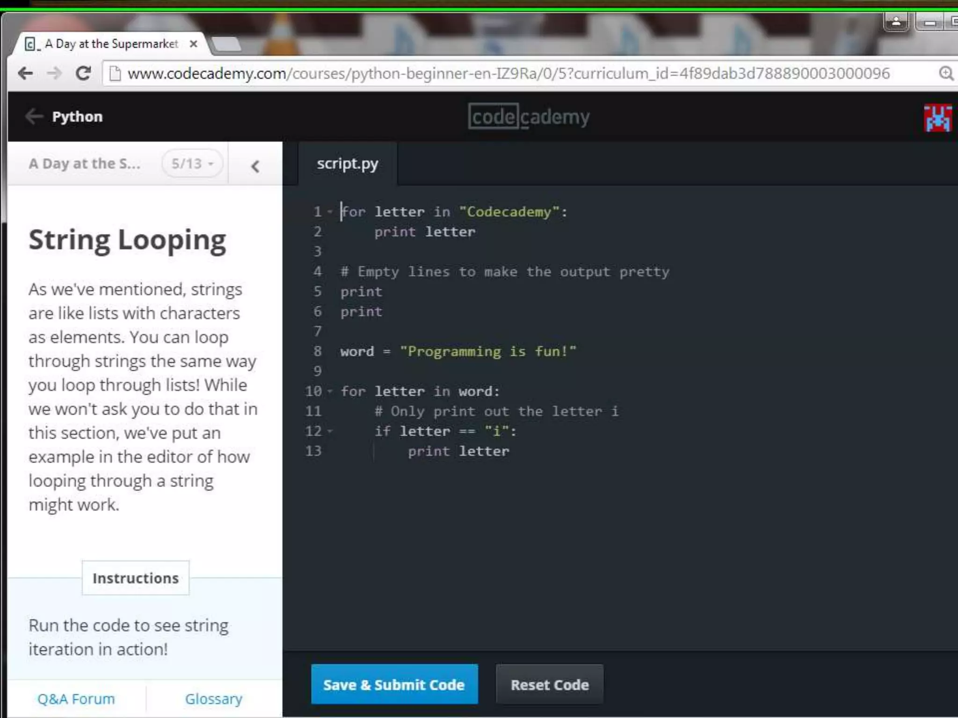Select the script.py editor tab
Viewport: 958px width, 718px height.
point(347,164)
